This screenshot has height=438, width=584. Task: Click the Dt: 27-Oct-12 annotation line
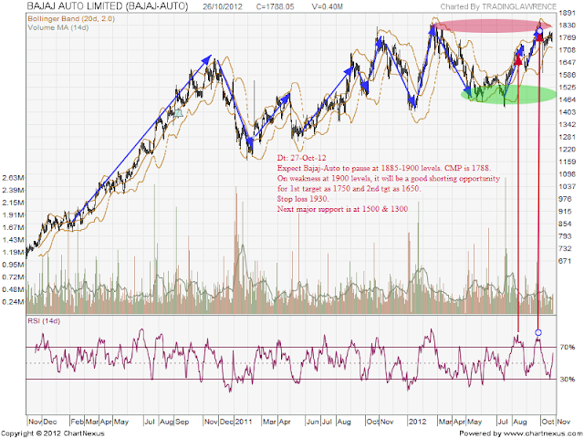tap(301, 158)
